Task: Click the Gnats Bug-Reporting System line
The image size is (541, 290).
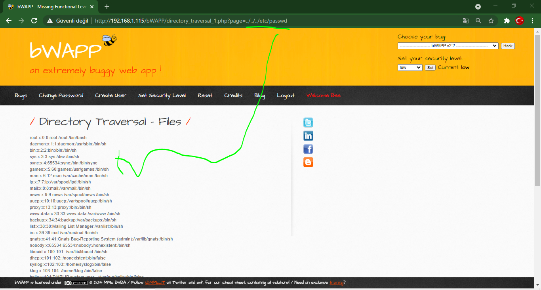Action: (101, 239)
